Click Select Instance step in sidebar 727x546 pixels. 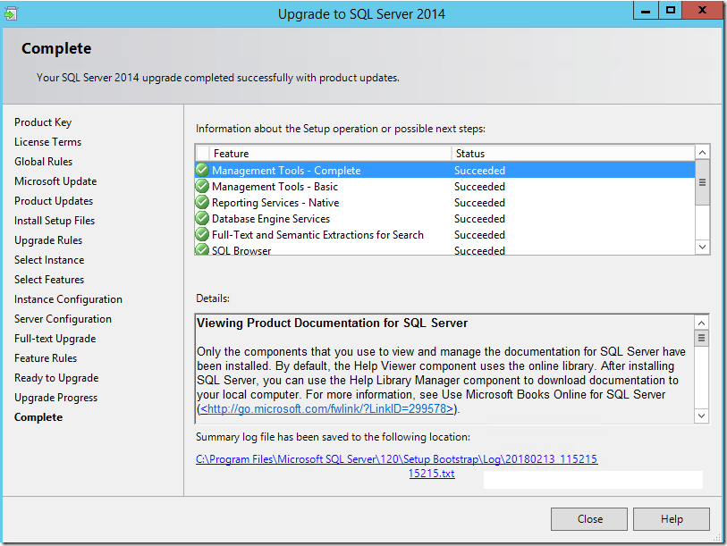(49, 260)
